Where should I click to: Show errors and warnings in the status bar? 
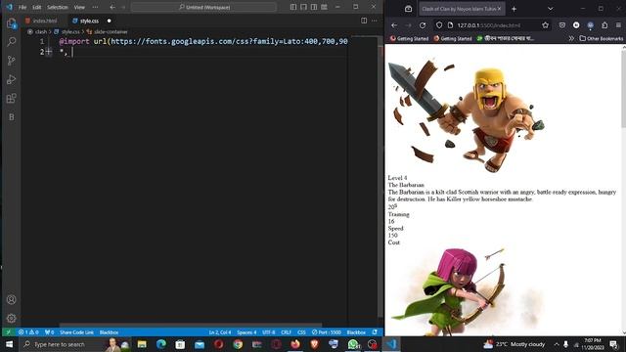28,332
